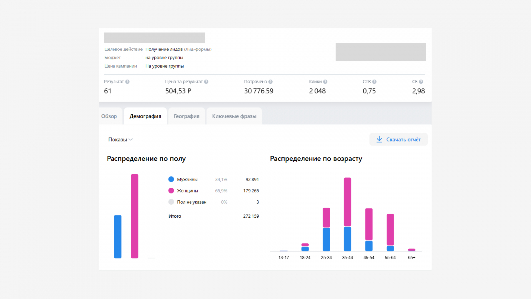Click the pink Женщины legend swatch
This screenshot has height=299, width=531.
(171, 191)
